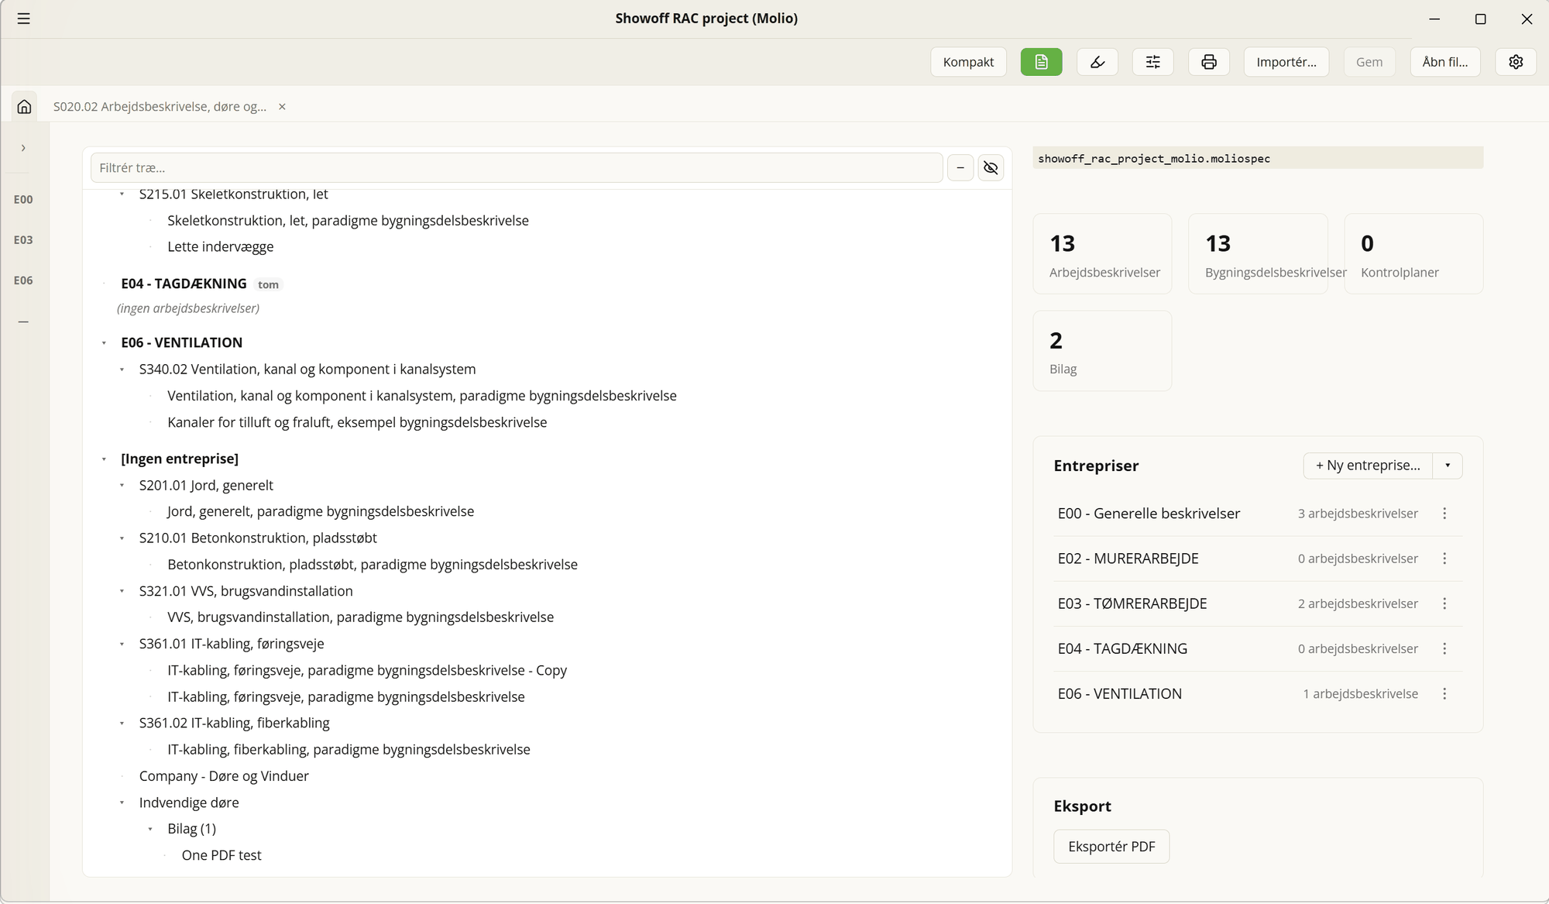Click + Ny entreprise... button
Image resolution: width=1549 pixels, height=904 pixels.
click(x=1368, y=466)
